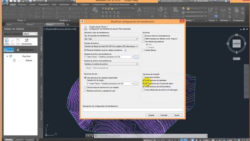The width and height of the screenshot is (250, 141).
Task: Check Enviar e-mail con la transferencia
Action: (143, 36)
